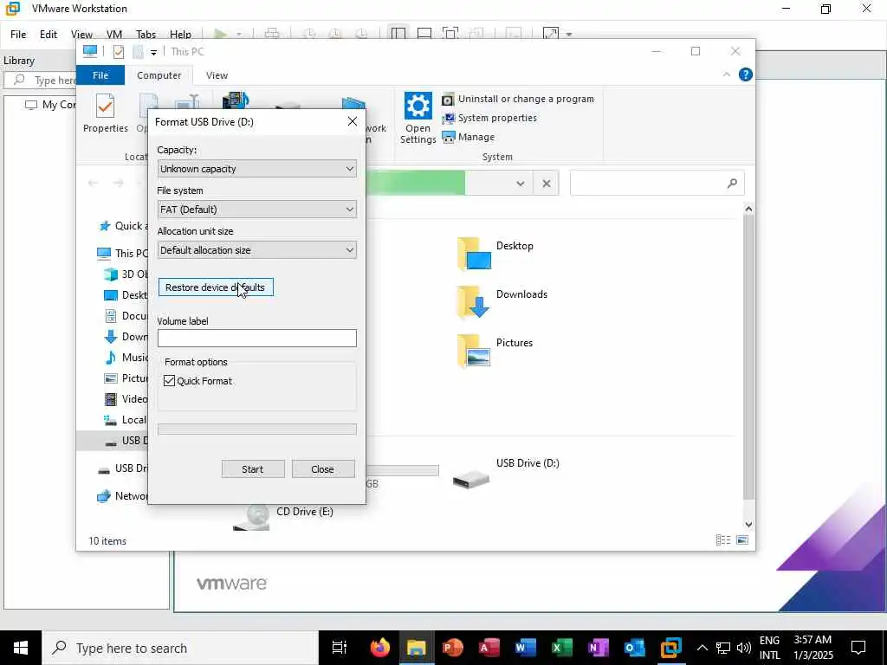The width and height of the screenshot is (887, 665).
Task: Open the Customize Quick Access Toolbar arrow
Action: pyautogui.click(x=153, y=53)
